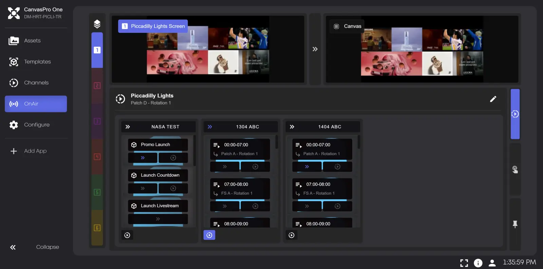Screen dimensions: 543x269
Task: Click the Canvas grid label
Action: point(347,26)
